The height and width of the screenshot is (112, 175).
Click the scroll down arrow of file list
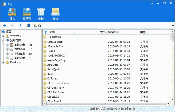pos(172,100)
